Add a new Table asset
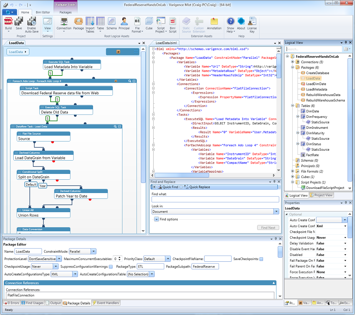This screenshot has height=315, width=355. click(x=100, y=24)
